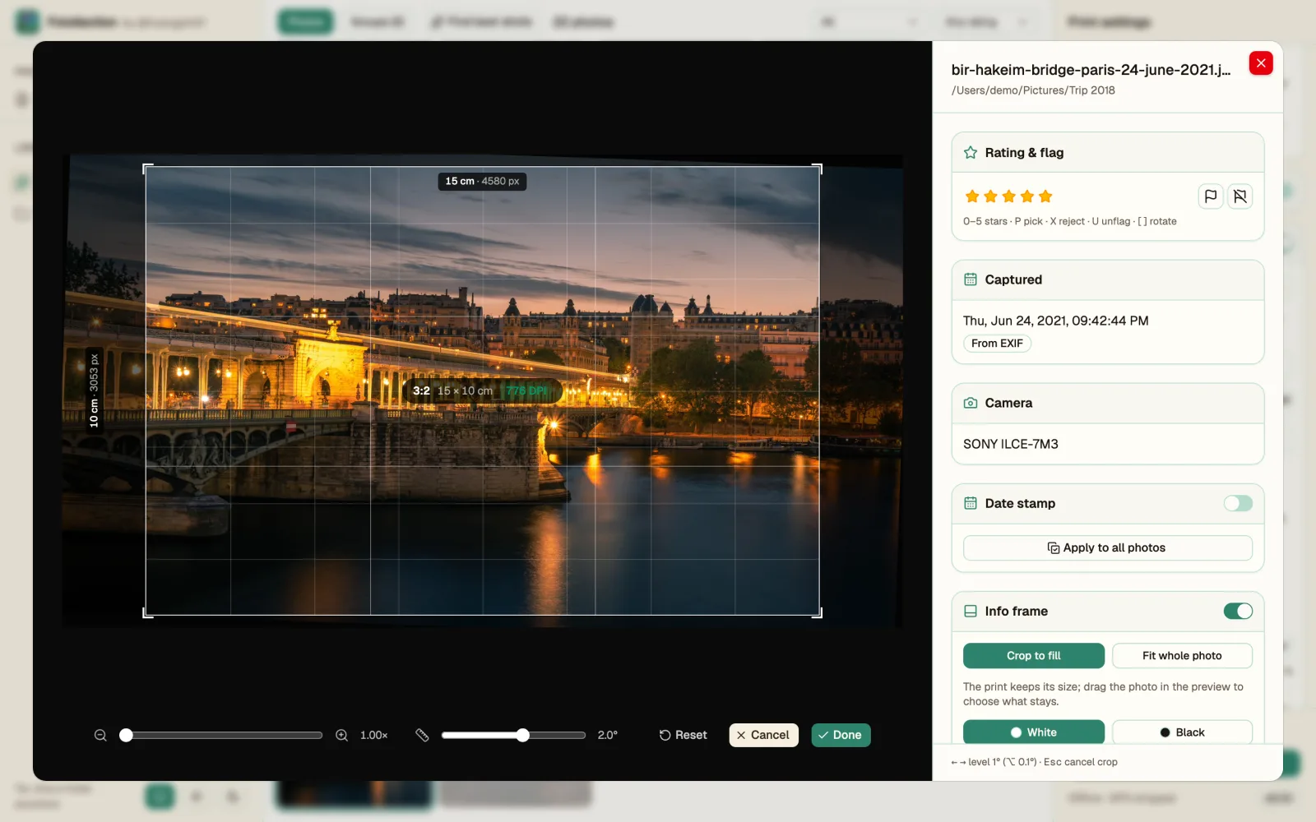This screenshot has height=822, width=1316.
Task: Select Crop to fill mode
Action: pyautogui.click(x=1034, y=655)
